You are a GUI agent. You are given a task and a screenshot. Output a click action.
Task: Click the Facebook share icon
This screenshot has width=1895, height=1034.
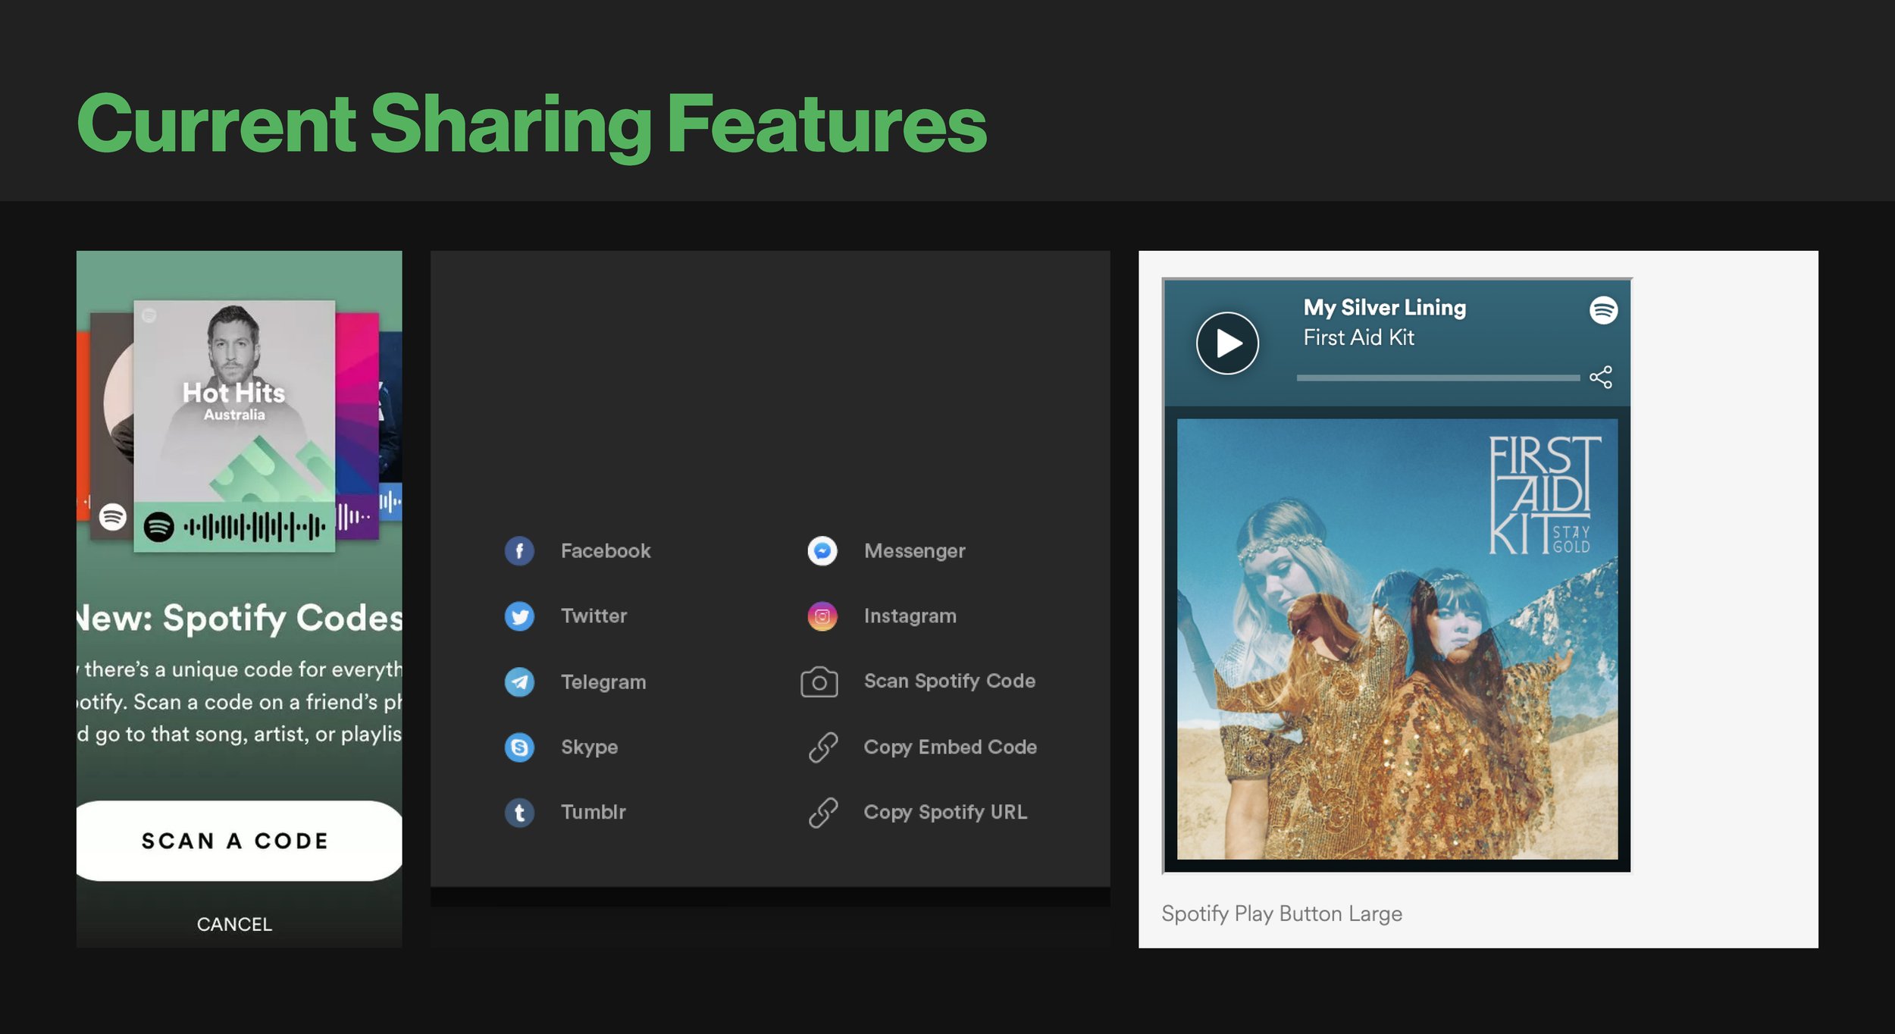519,551
